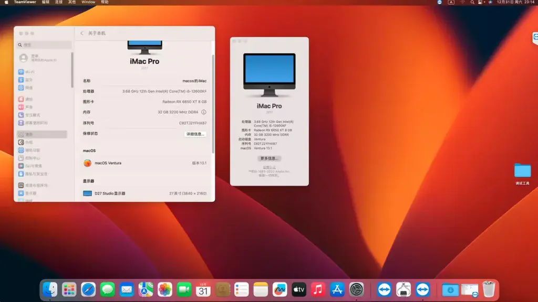The width and height of the screenshot is (538, 302).
Task: Open Contacts from the Dock
Action: tap(222, 289)
